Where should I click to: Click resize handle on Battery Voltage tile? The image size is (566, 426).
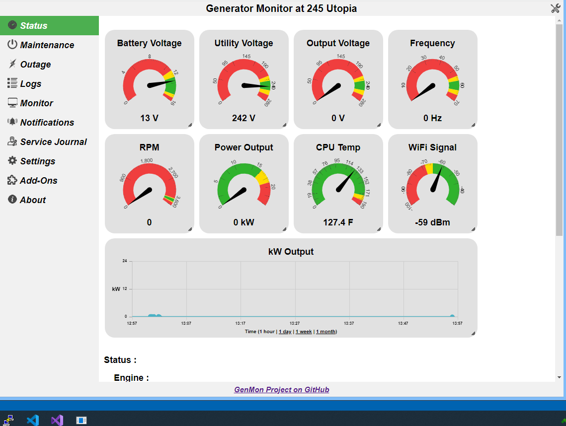(190, 125)
